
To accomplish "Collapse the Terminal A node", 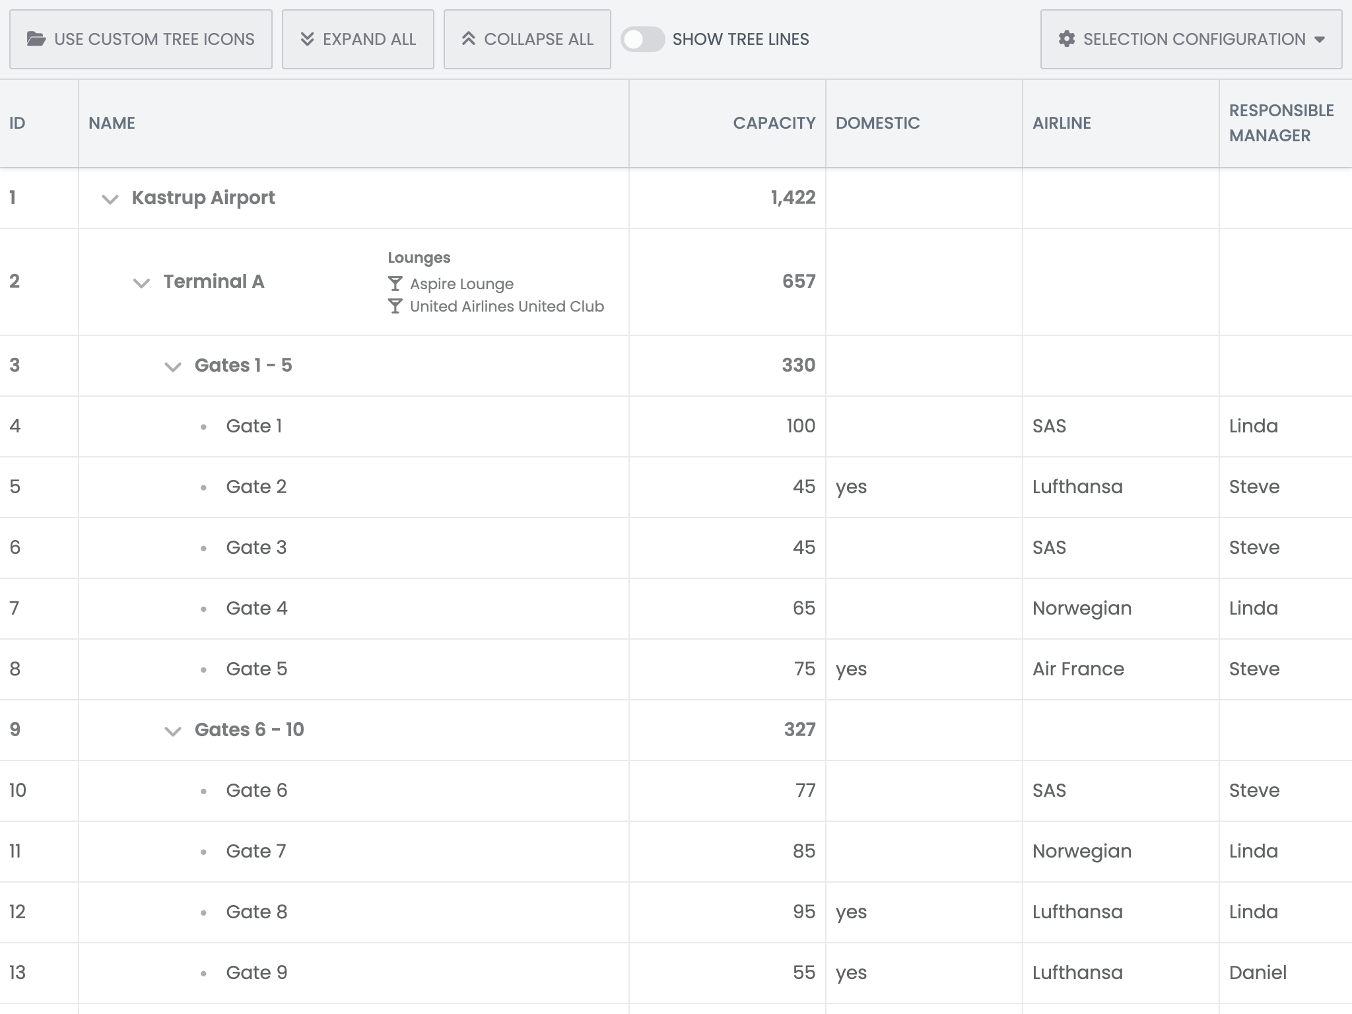I will click(x=141, y=283).
